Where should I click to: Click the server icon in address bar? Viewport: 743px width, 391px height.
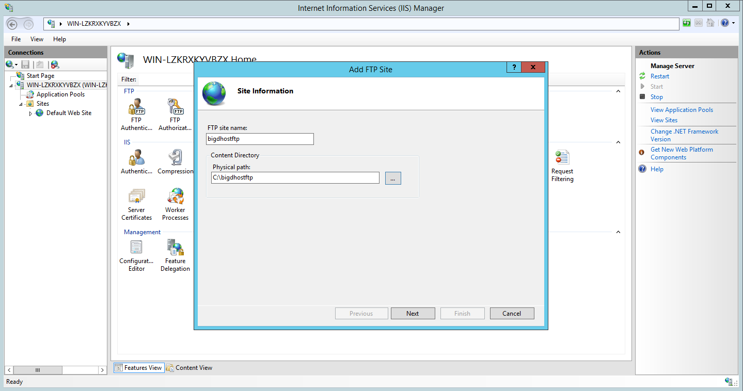(51, 24)
